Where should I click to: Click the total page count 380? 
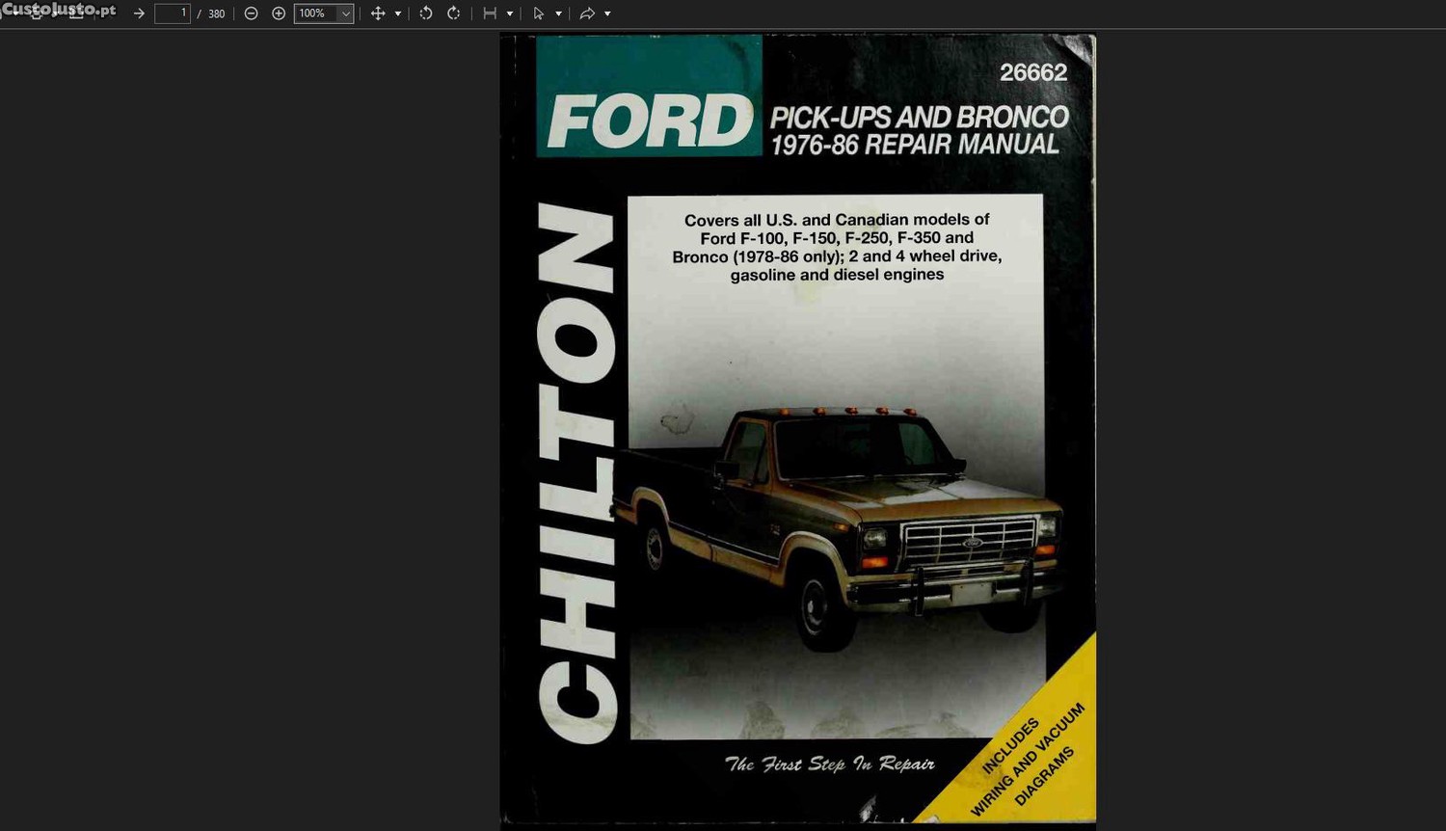pyautogui.click(x=217, y=13)
